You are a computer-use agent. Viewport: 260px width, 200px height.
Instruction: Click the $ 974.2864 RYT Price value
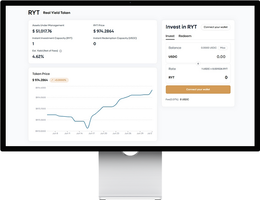tap(104, 31)
